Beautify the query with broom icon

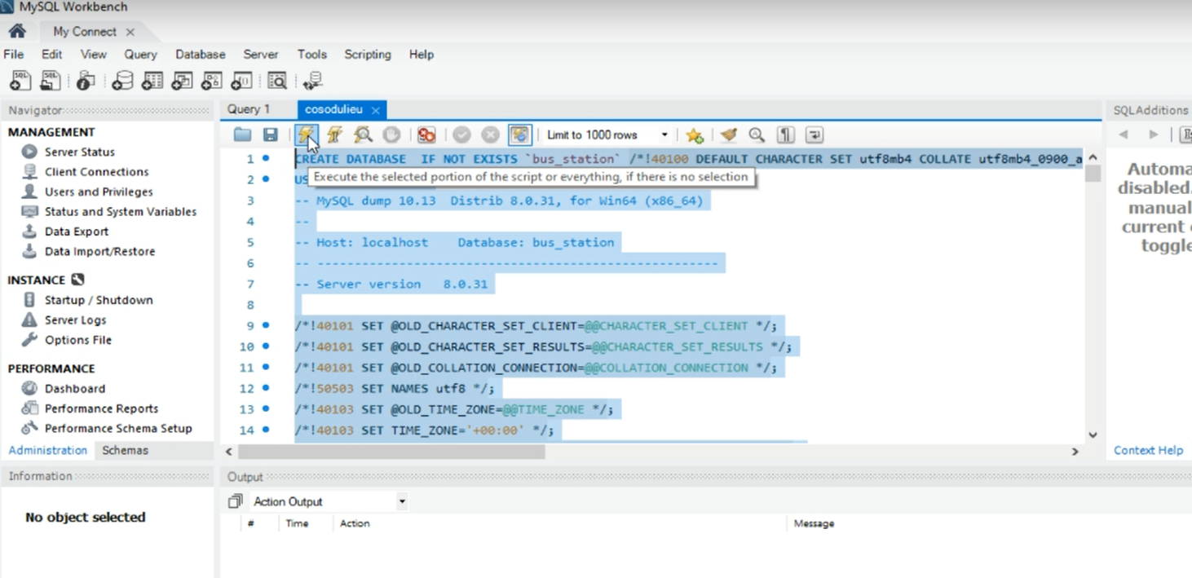click(x=728, y=135)
